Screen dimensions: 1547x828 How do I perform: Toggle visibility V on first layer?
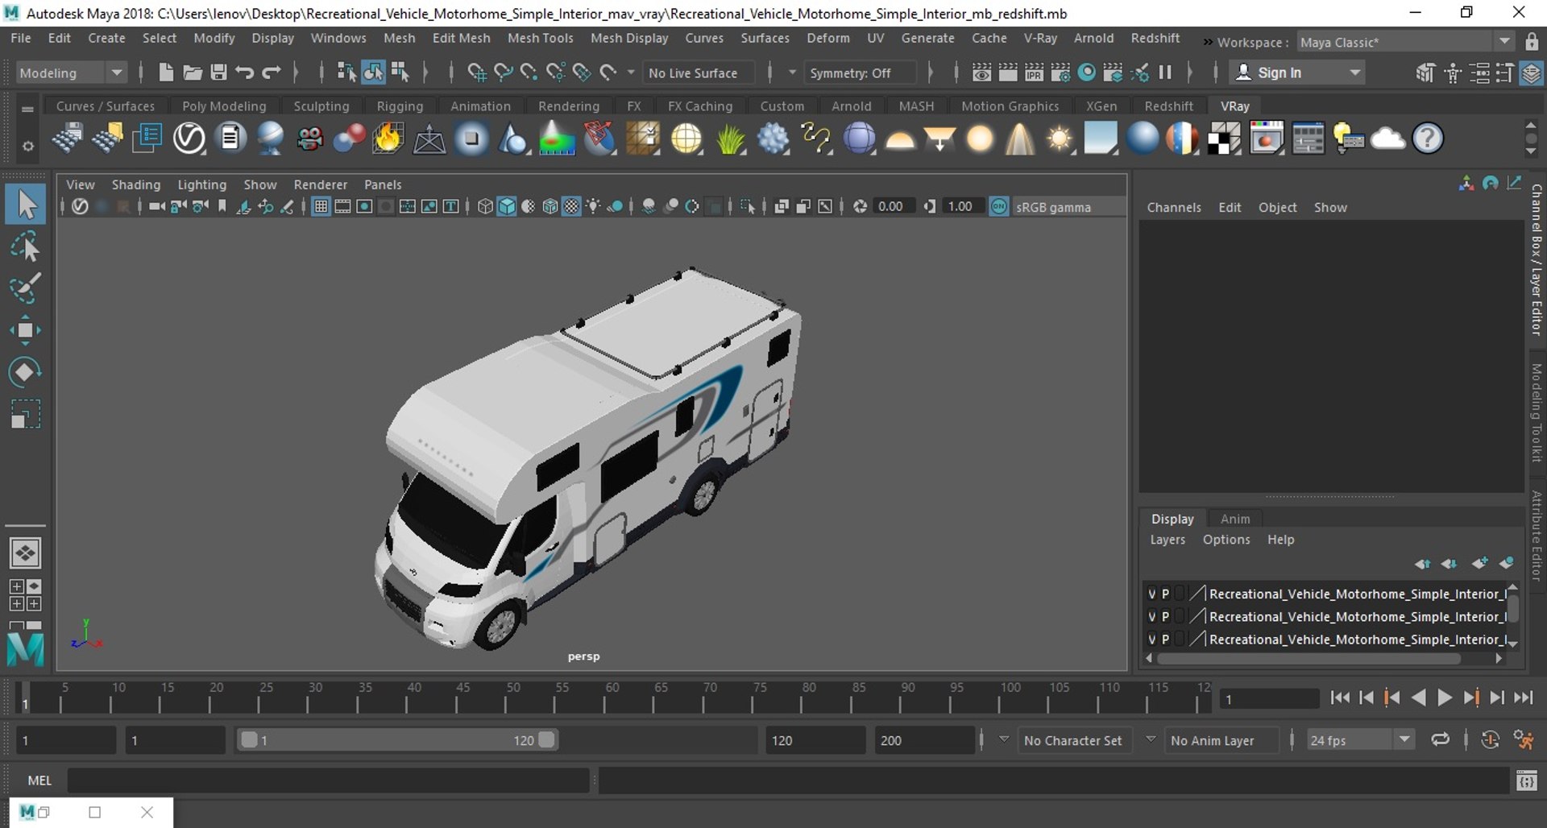pyautogui.click(x=1151, y=594)
